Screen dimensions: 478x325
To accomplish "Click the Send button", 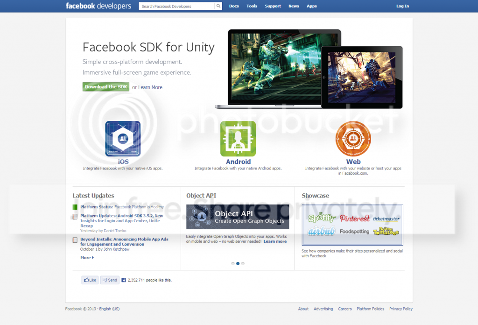I will tap(110, 280).
